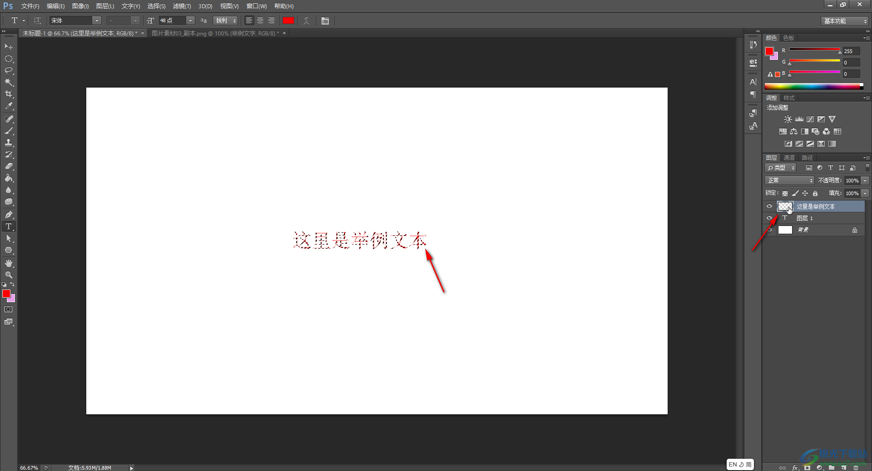Select the Hand tool
The width and height of the screenshot is (872, 471).
pyautogui.click(x=9, y=263)
